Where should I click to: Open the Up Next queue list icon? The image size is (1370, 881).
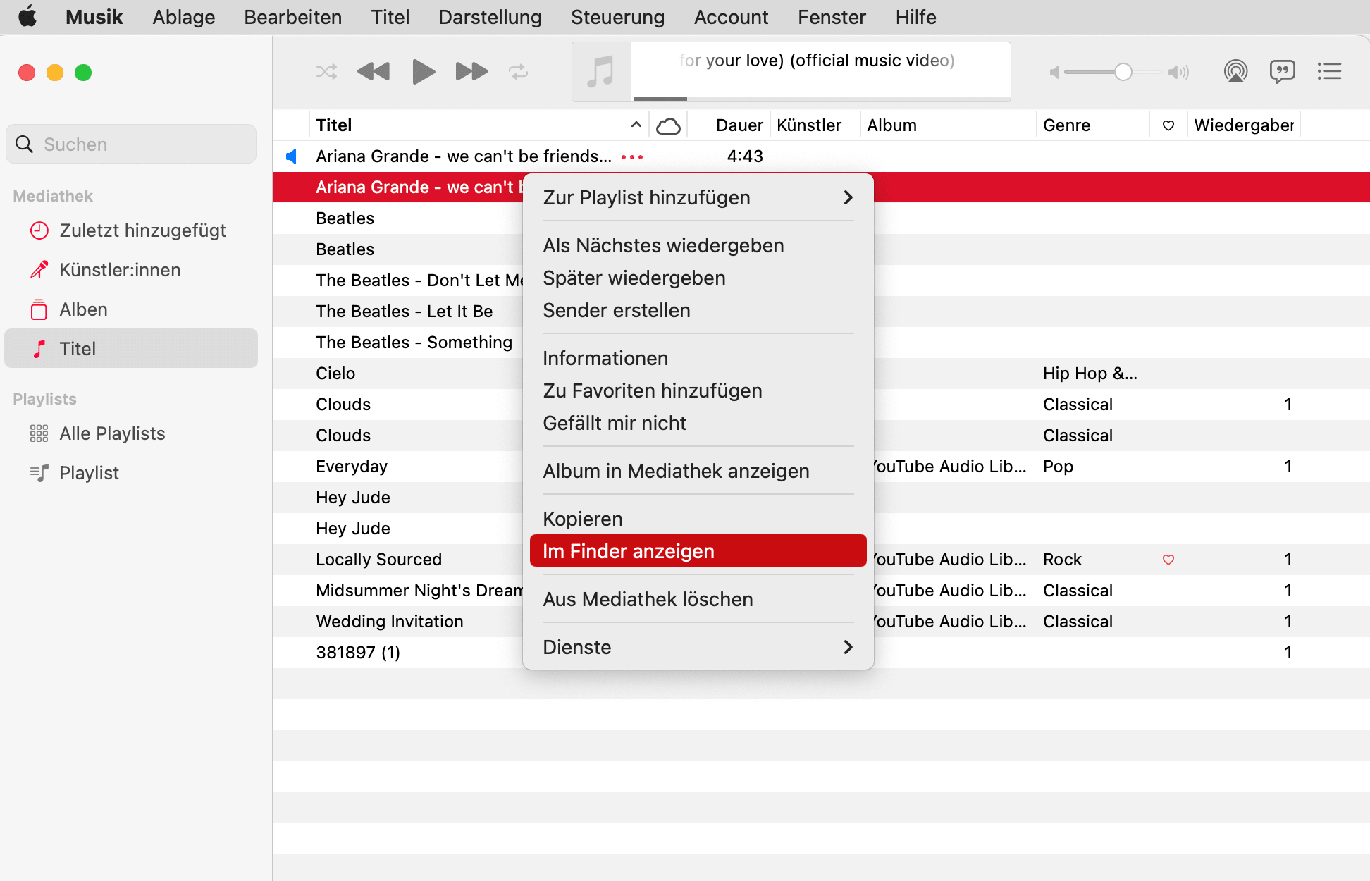(x=1329, y=72)
